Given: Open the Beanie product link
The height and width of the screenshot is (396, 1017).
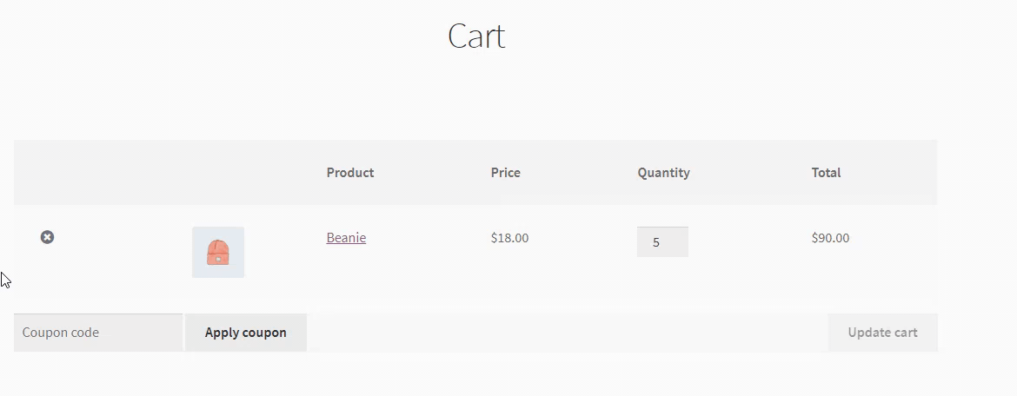Looking at the screenshot, I should click(346, 237).
